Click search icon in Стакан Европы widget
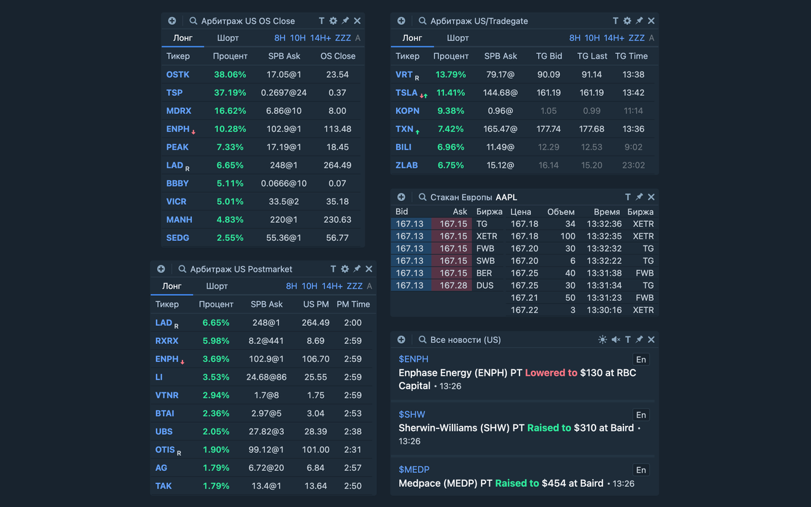Image resolution: width=811 pixels, height=507 pixels. 423,197
